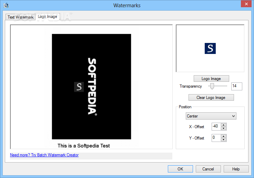Select the Logo Image tab
The width and height of the screenshot is (254, 178).
click(48, 16)
